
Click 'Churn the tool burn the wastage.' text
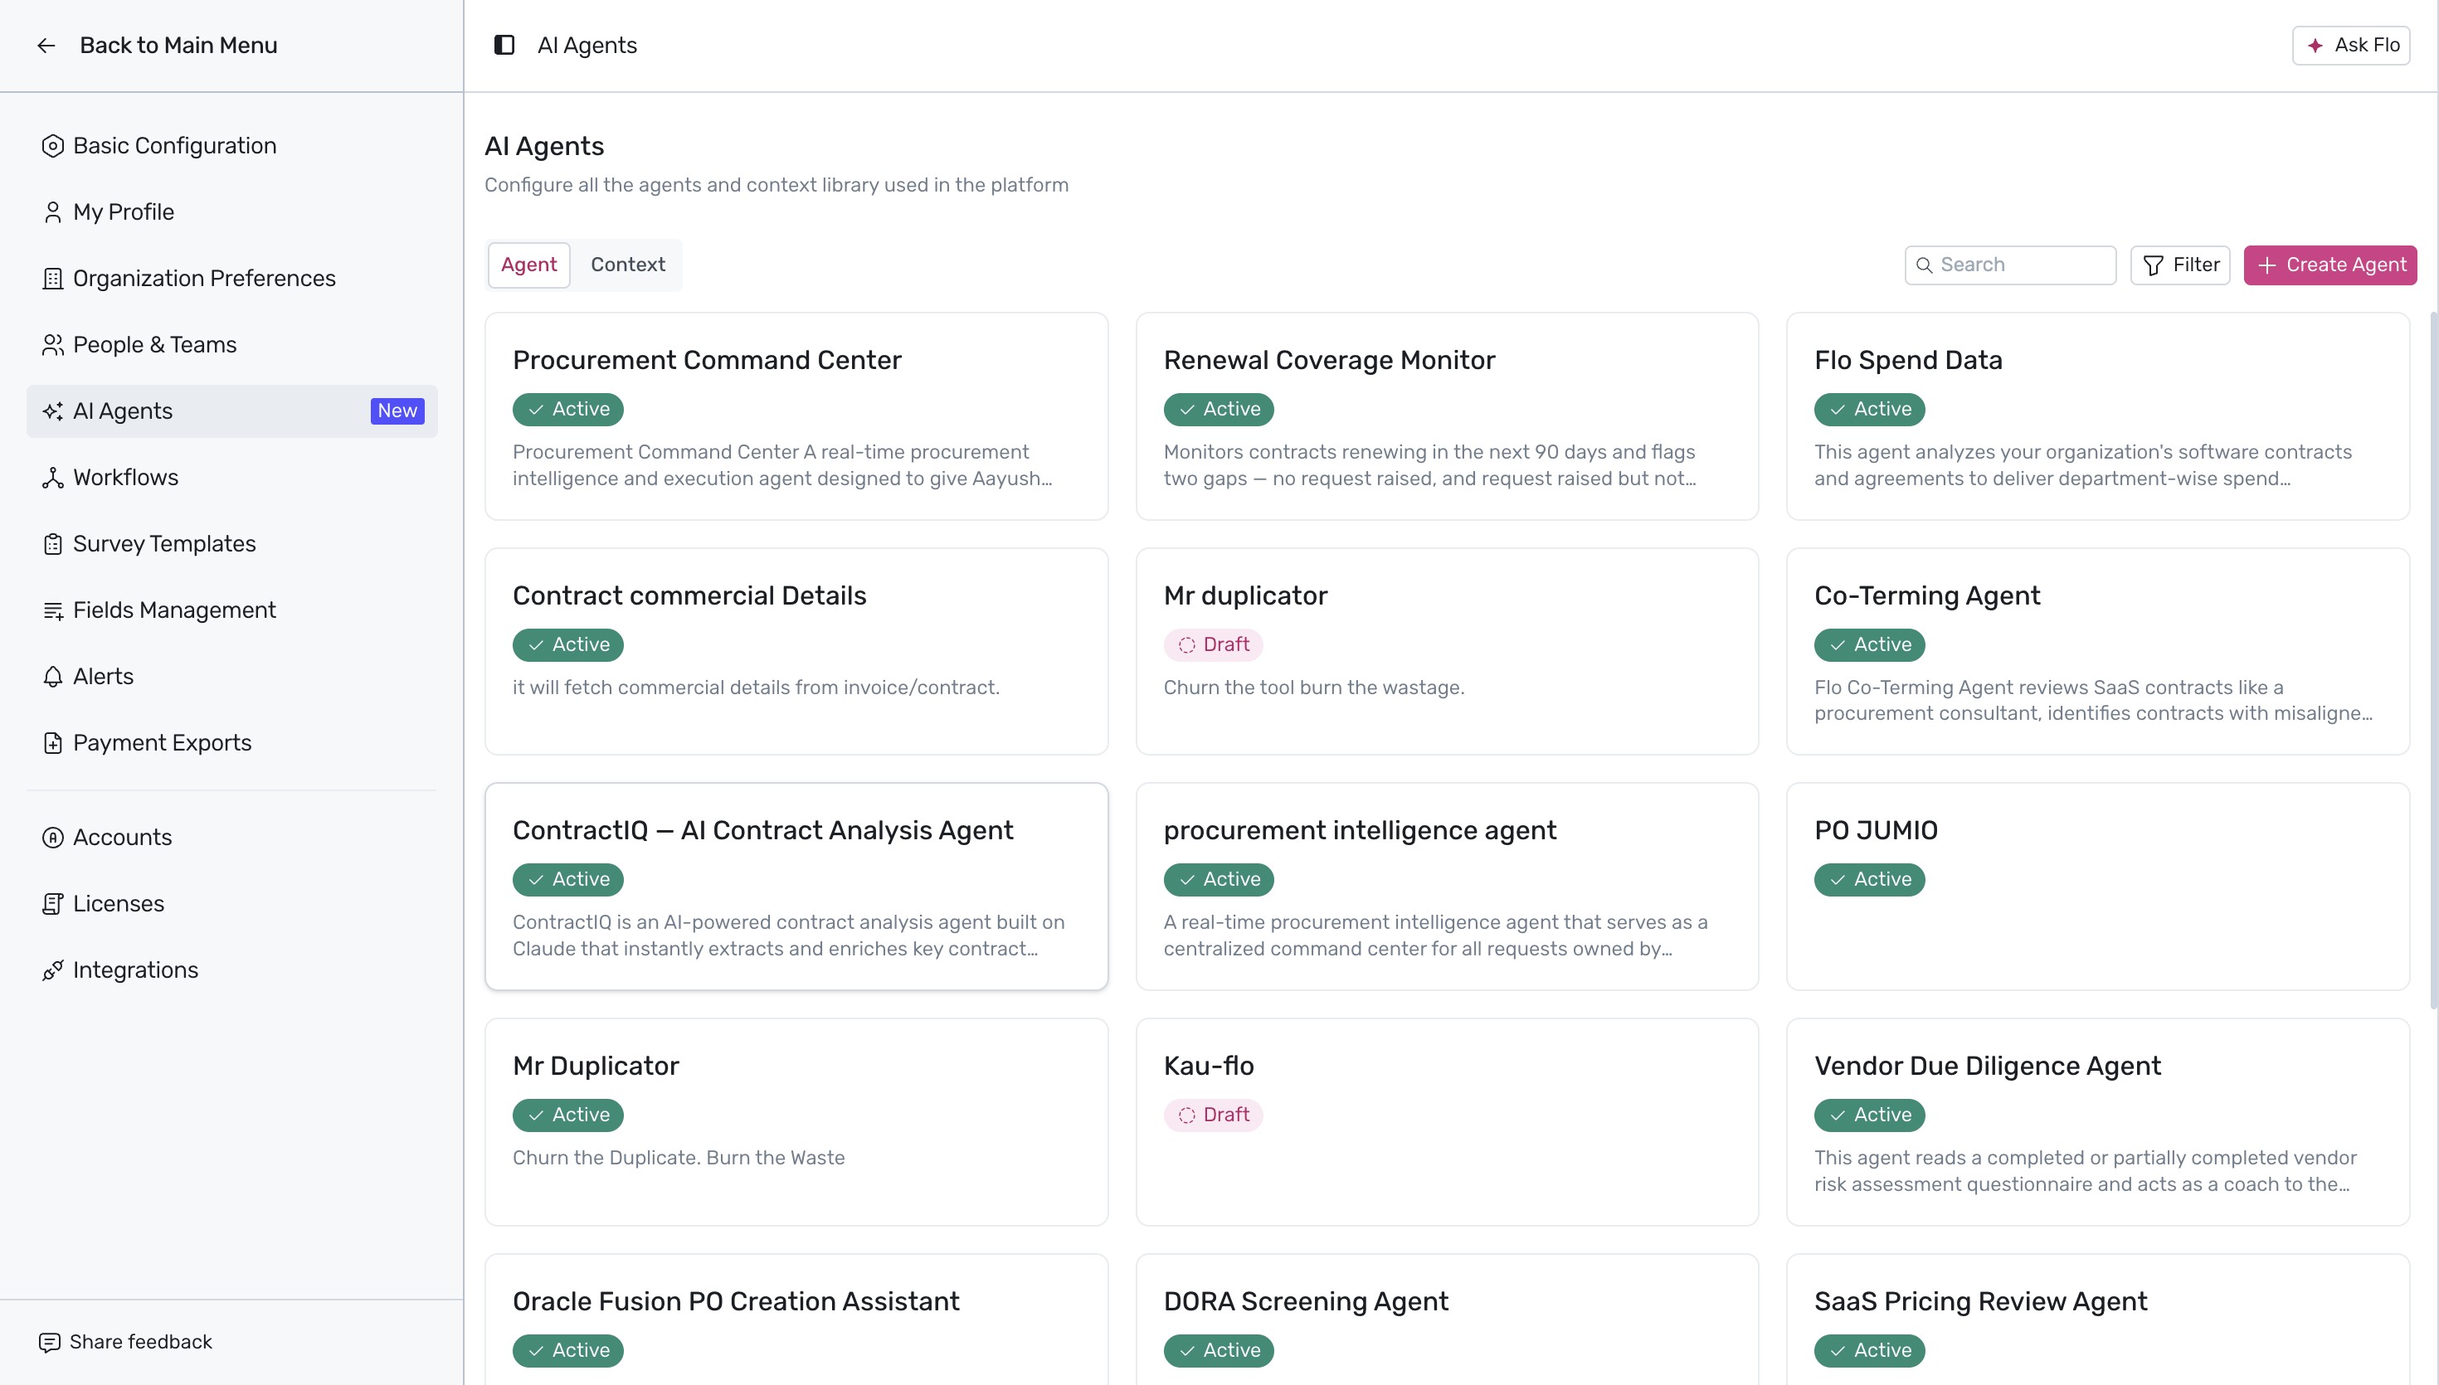(1314, 688)
